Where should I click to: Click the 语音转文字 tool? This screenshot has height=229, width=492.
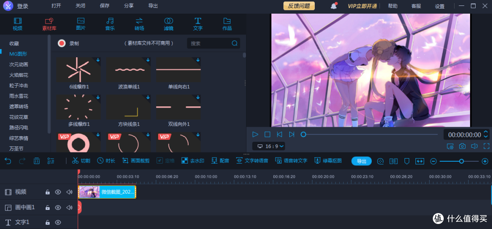(291, 161)
